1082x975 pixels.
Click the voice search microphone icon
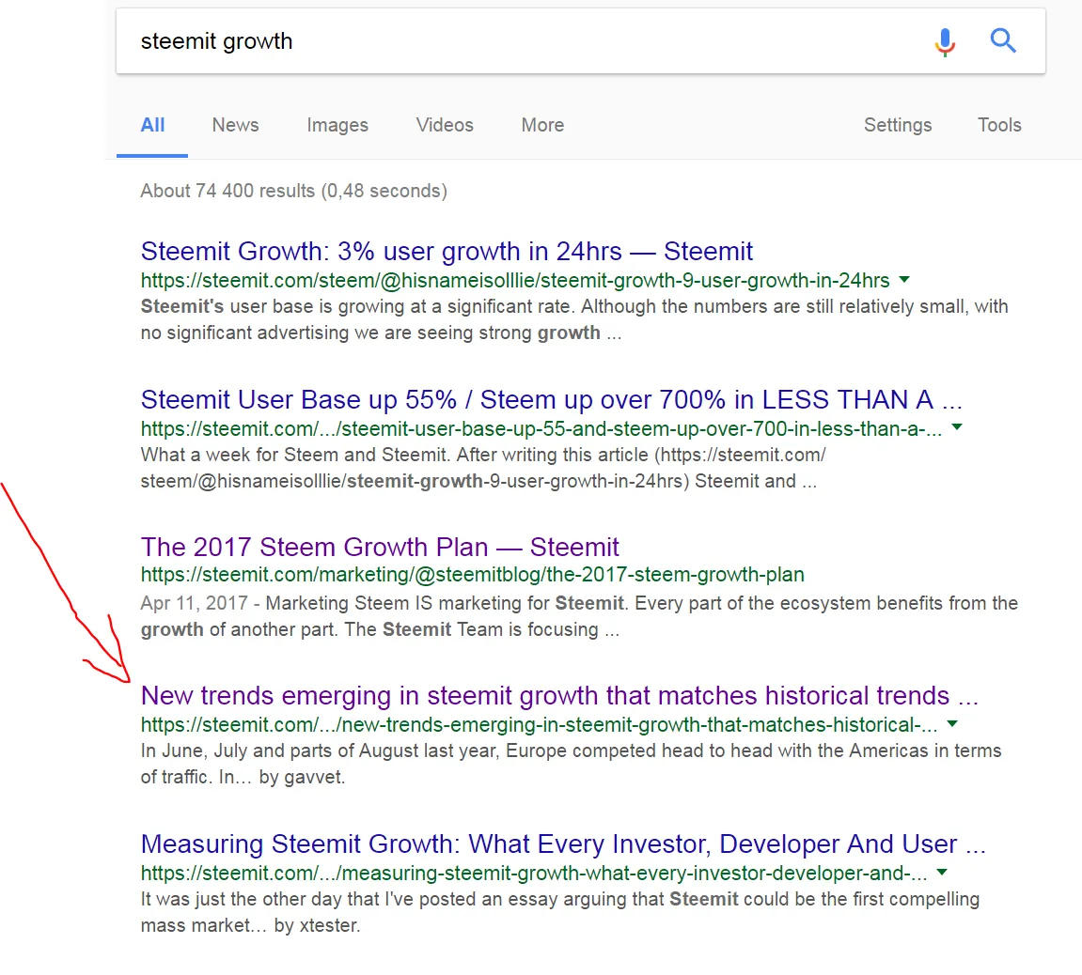pyautogui.click(x=945, y=41)
